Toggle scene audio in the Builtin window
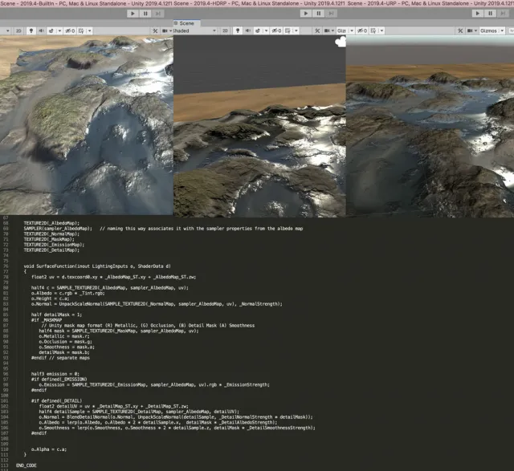 pyautogui.click(x=41, y=30)
